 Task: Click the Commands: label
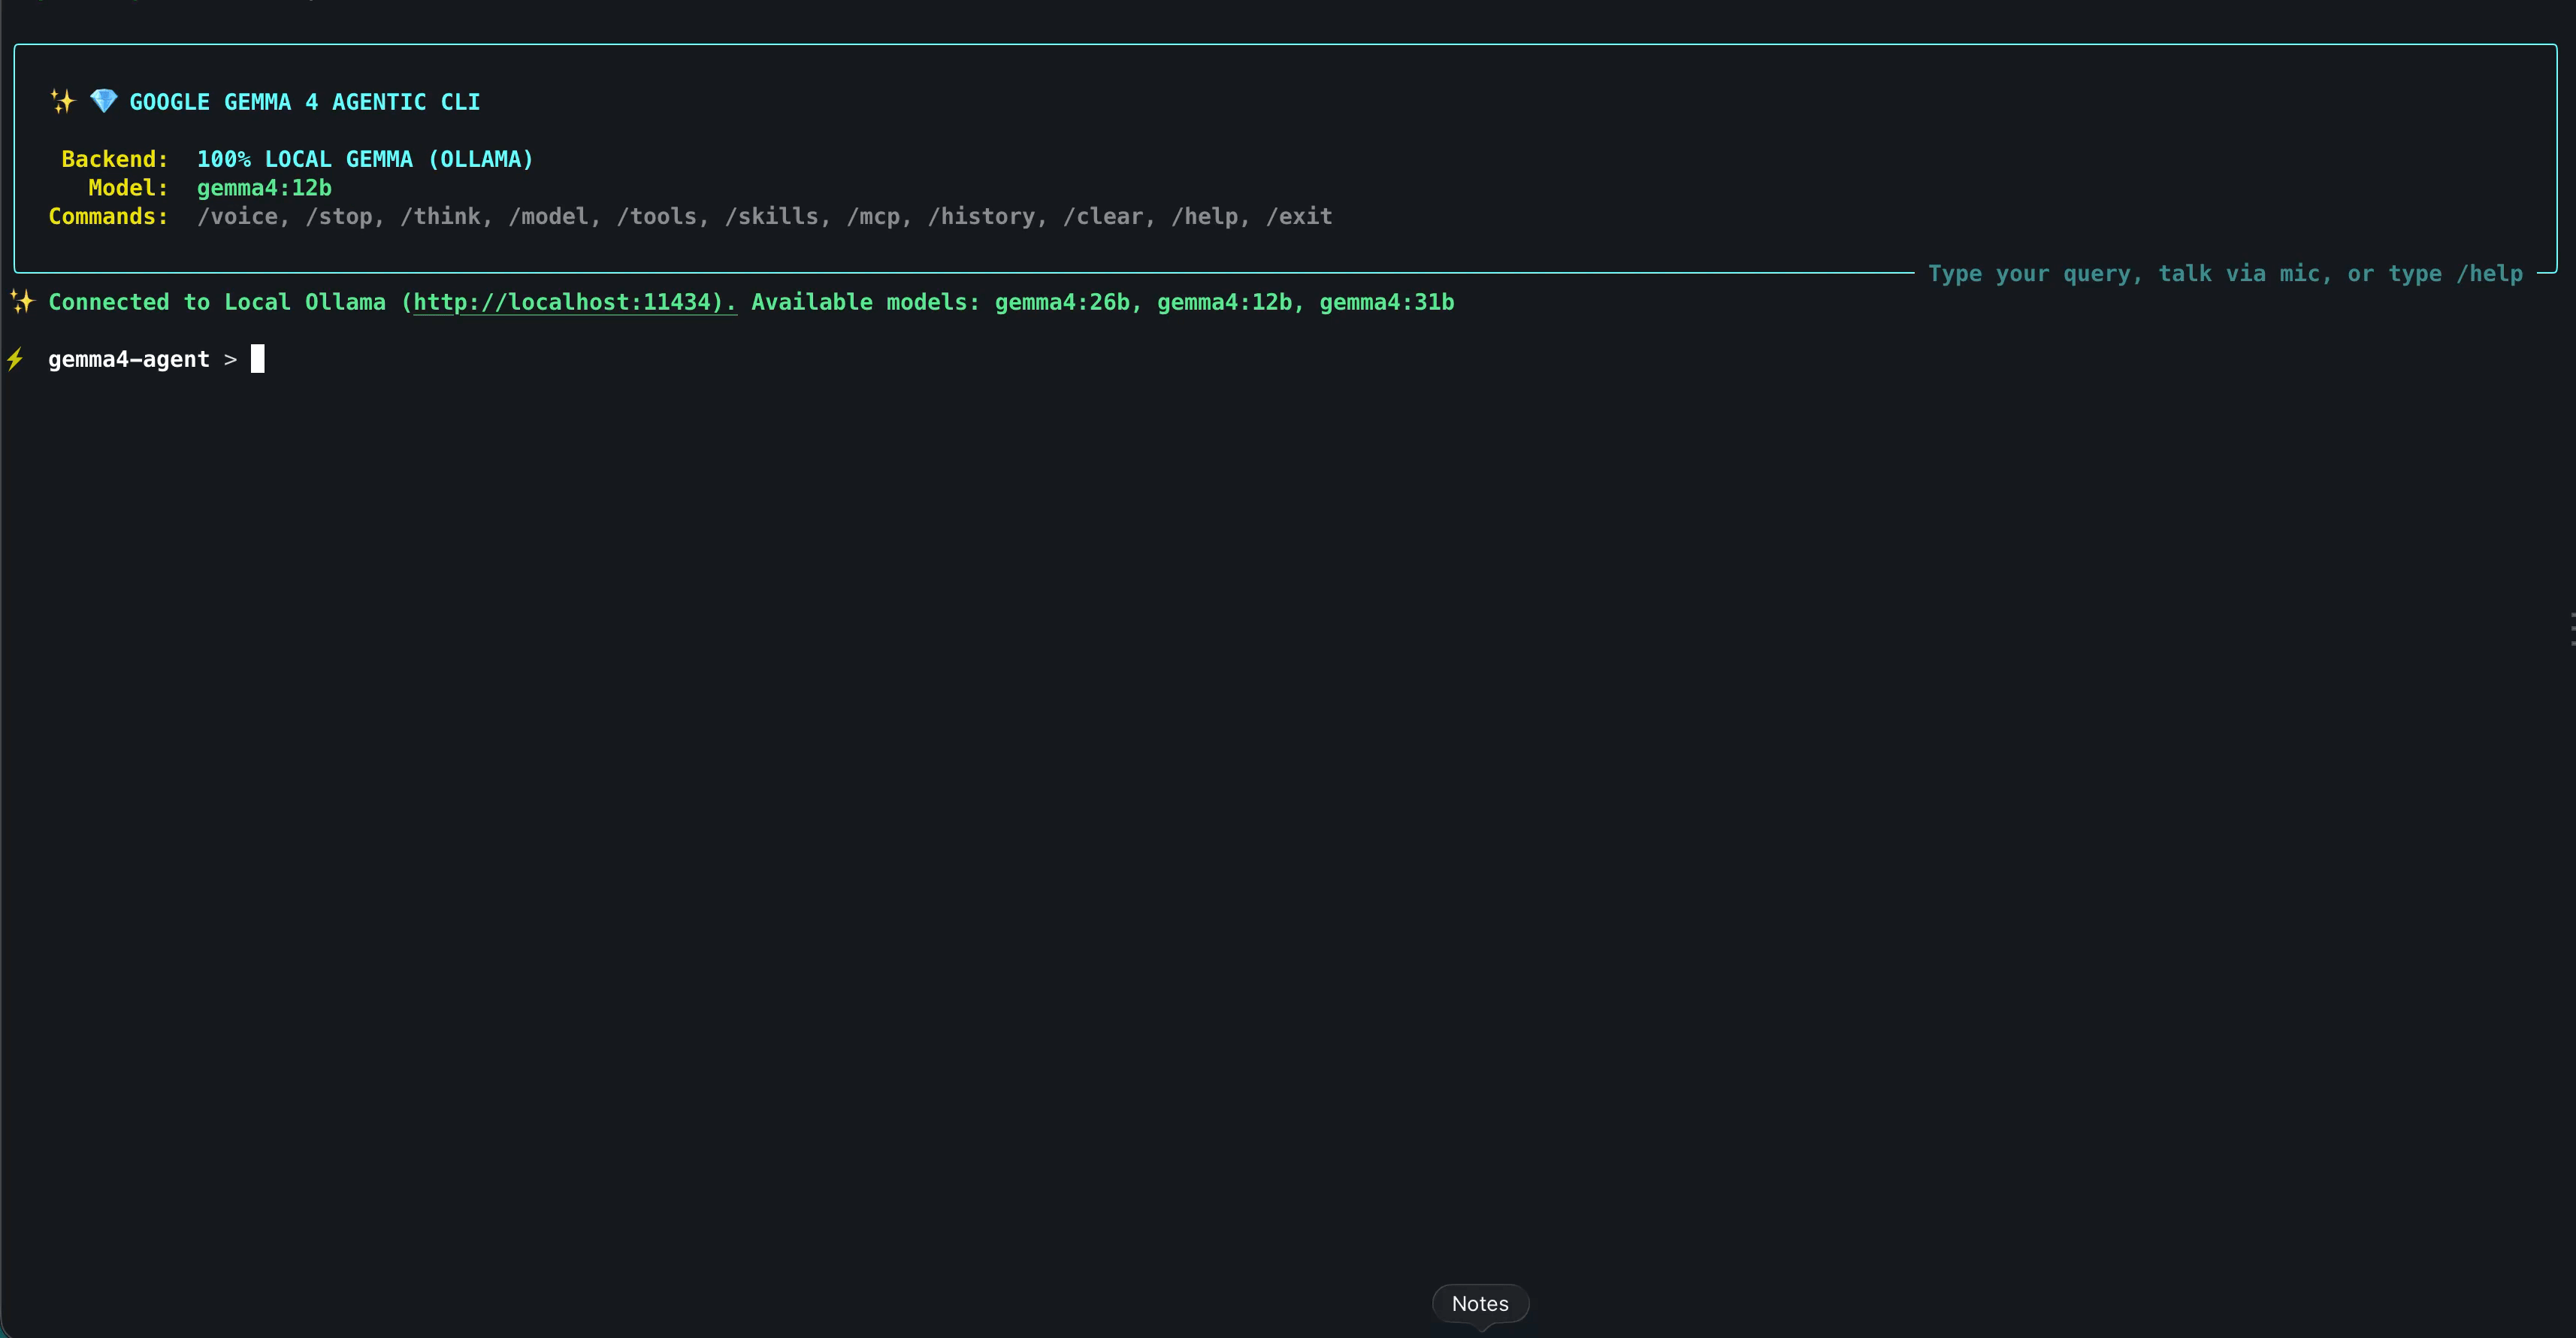pyautogui.click(x=108, y=216)
